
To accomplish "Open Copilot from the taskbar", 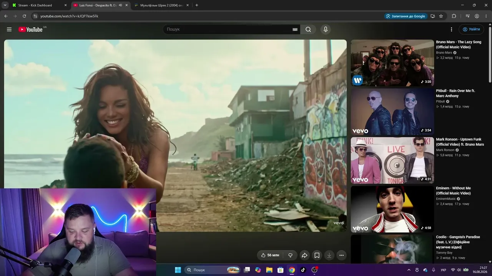I will coord(258,270).
